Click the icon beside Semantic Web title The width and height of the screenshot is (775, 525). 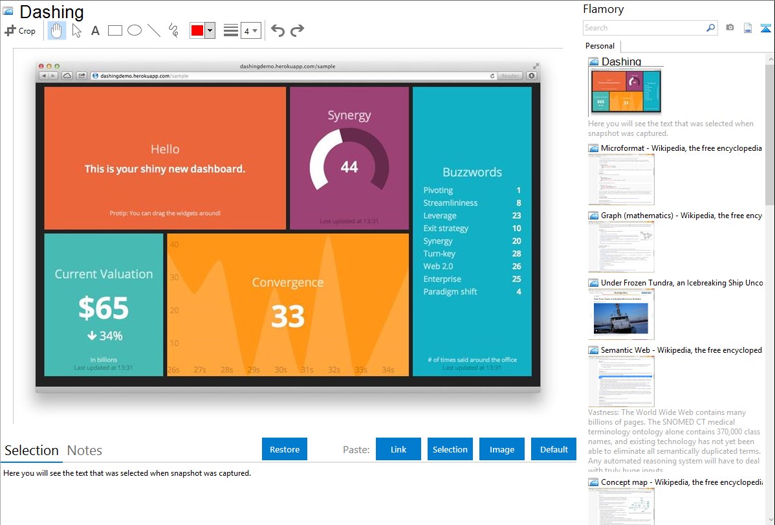[593, 350]
